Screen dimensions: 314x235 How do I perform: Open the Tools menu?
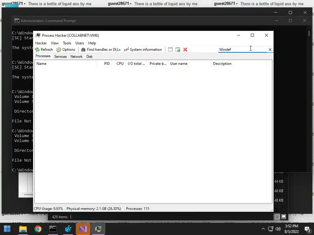click(x=67, y=43)
